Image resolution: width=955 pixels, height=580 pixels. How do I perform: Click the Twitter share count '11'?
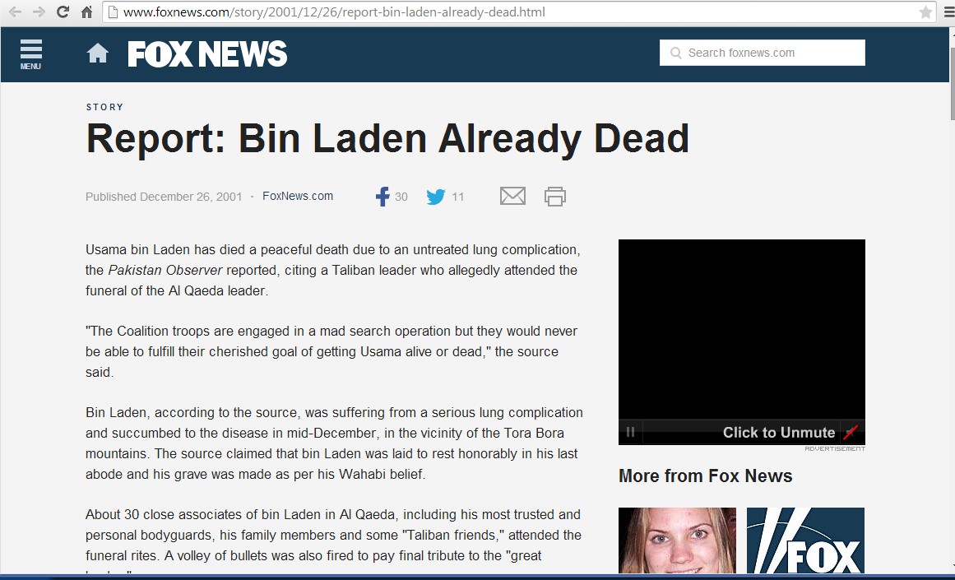(458, 197)
